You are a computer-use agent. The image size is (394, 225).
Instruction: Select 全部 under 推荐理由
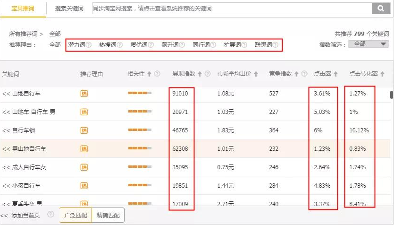pyautogui.click(x=55, y=45)
